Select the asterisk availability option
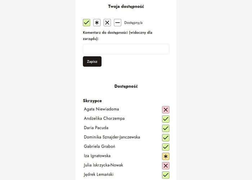The image size is (252, 180). (97, 23)
